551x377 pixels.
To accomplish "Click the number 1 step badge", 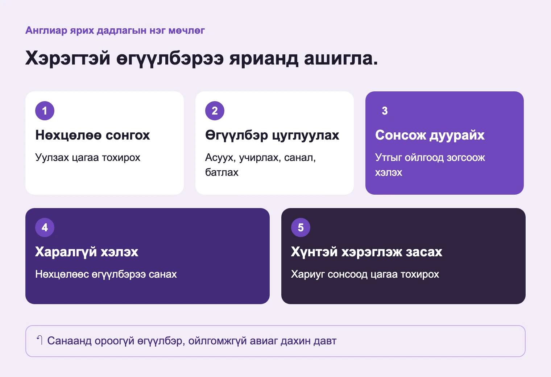I will tap(45, 111).
